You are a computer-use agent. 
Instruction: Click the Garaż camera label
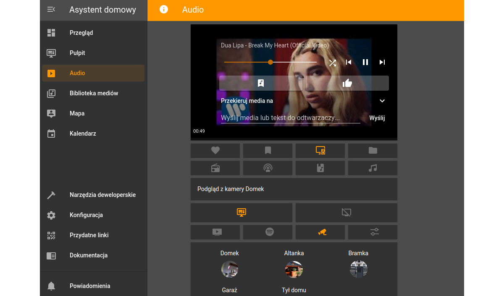tap(230, 290)
